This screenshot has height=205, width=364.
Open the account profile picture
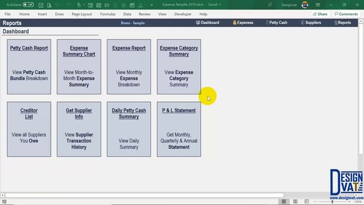pos(305,5)
